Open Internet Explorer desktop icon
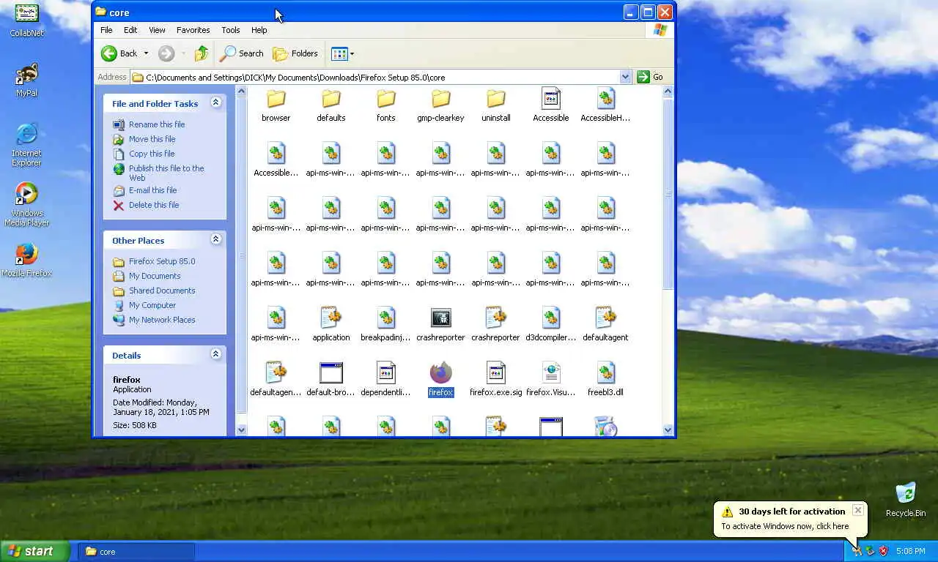 click(26, 144)
